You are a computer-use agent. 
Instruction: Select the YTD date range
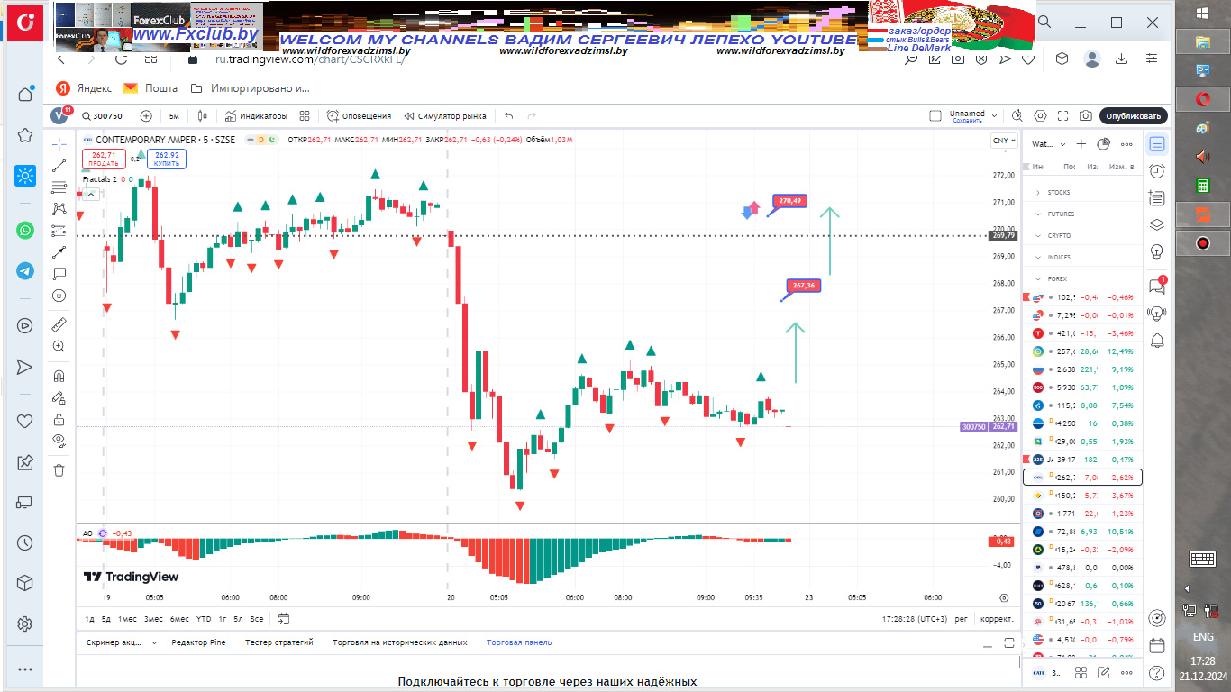tap(204, 618)
